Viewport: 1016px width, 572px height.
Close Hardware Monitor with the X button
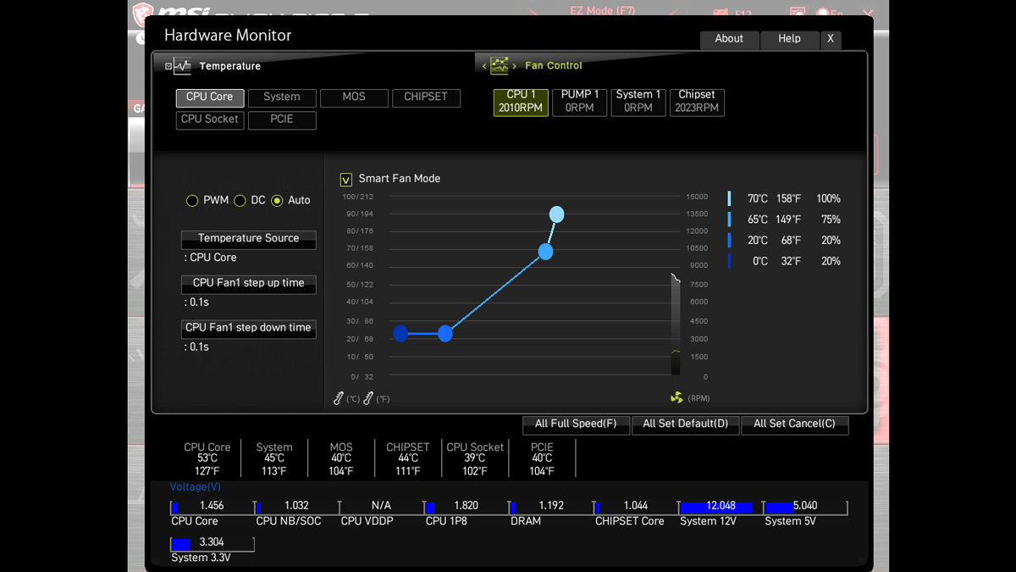(x=831, y=39)
